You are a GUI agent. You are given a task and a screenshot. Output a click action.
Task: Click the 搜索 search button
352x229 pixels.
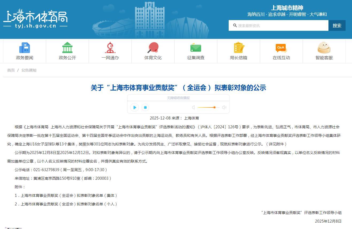[337, 25]
